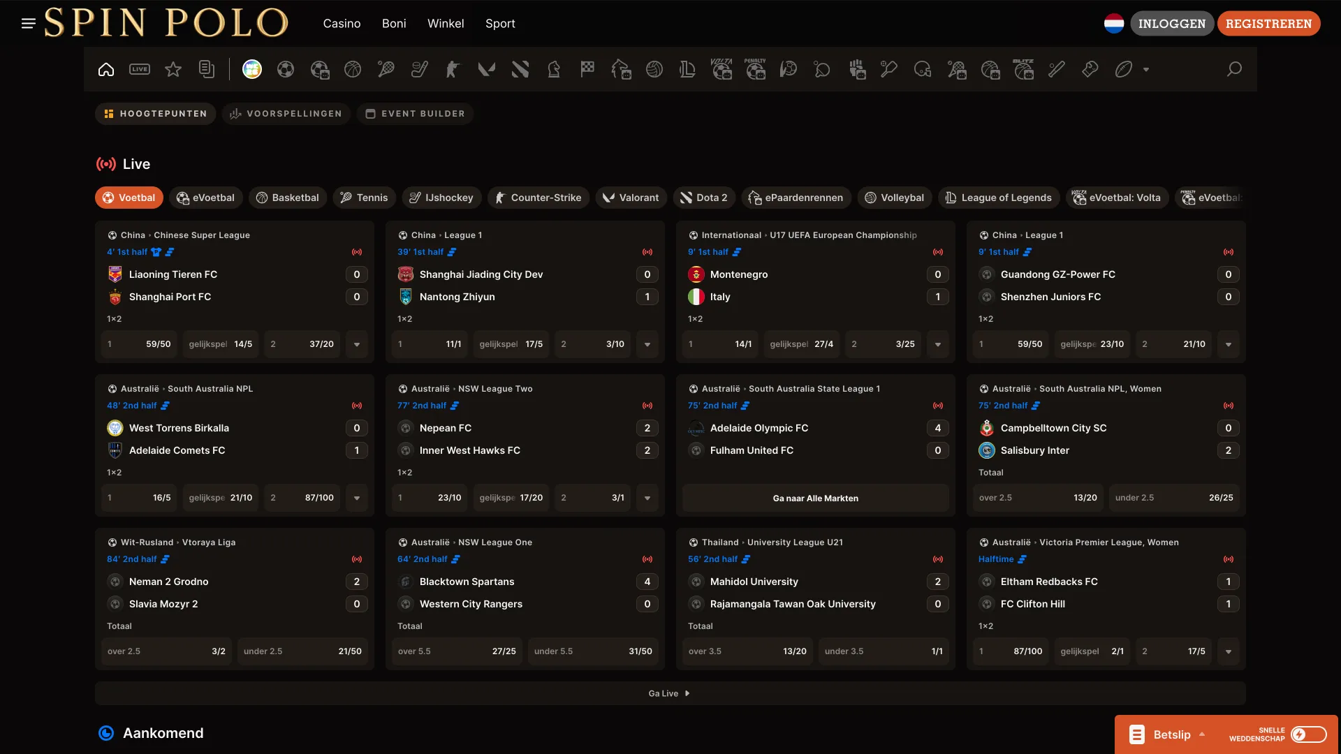1341x754 pixels.
Task: Pick under 2.5 at 21/50 for Neman 2 Grodno
Action: (x=302, y=651)
